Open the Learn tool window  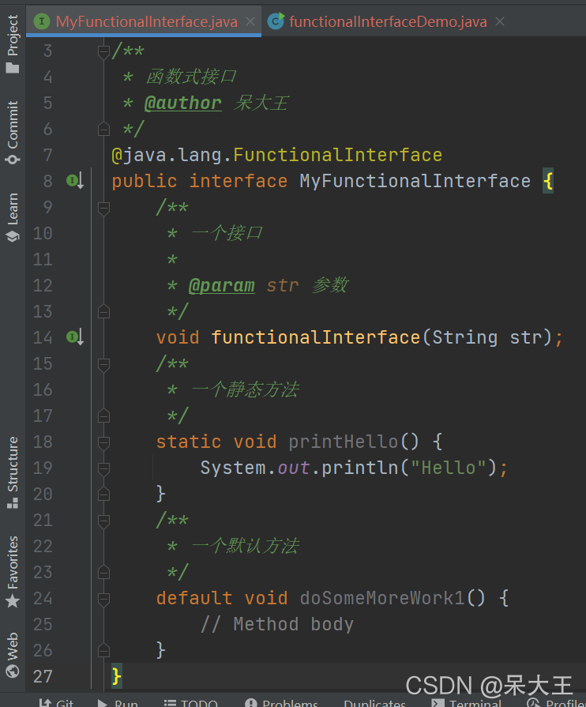13,217
